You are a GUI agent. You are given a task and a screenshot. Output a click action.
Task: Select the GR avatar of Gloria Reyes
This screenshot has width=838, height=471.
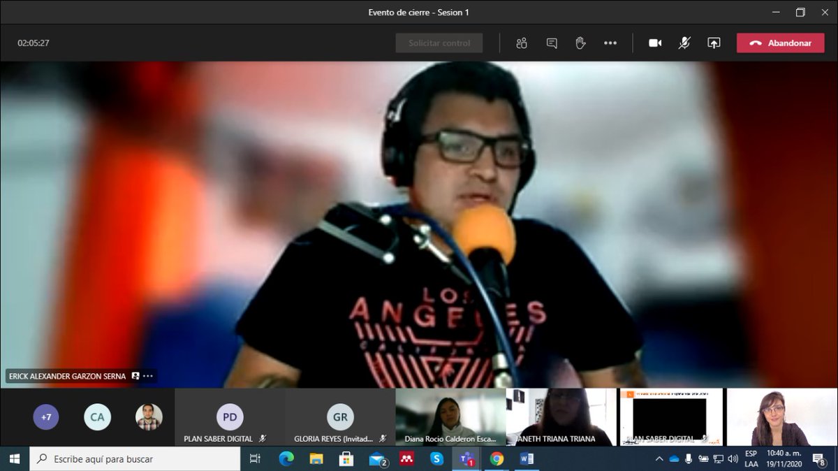click(340, 417)
